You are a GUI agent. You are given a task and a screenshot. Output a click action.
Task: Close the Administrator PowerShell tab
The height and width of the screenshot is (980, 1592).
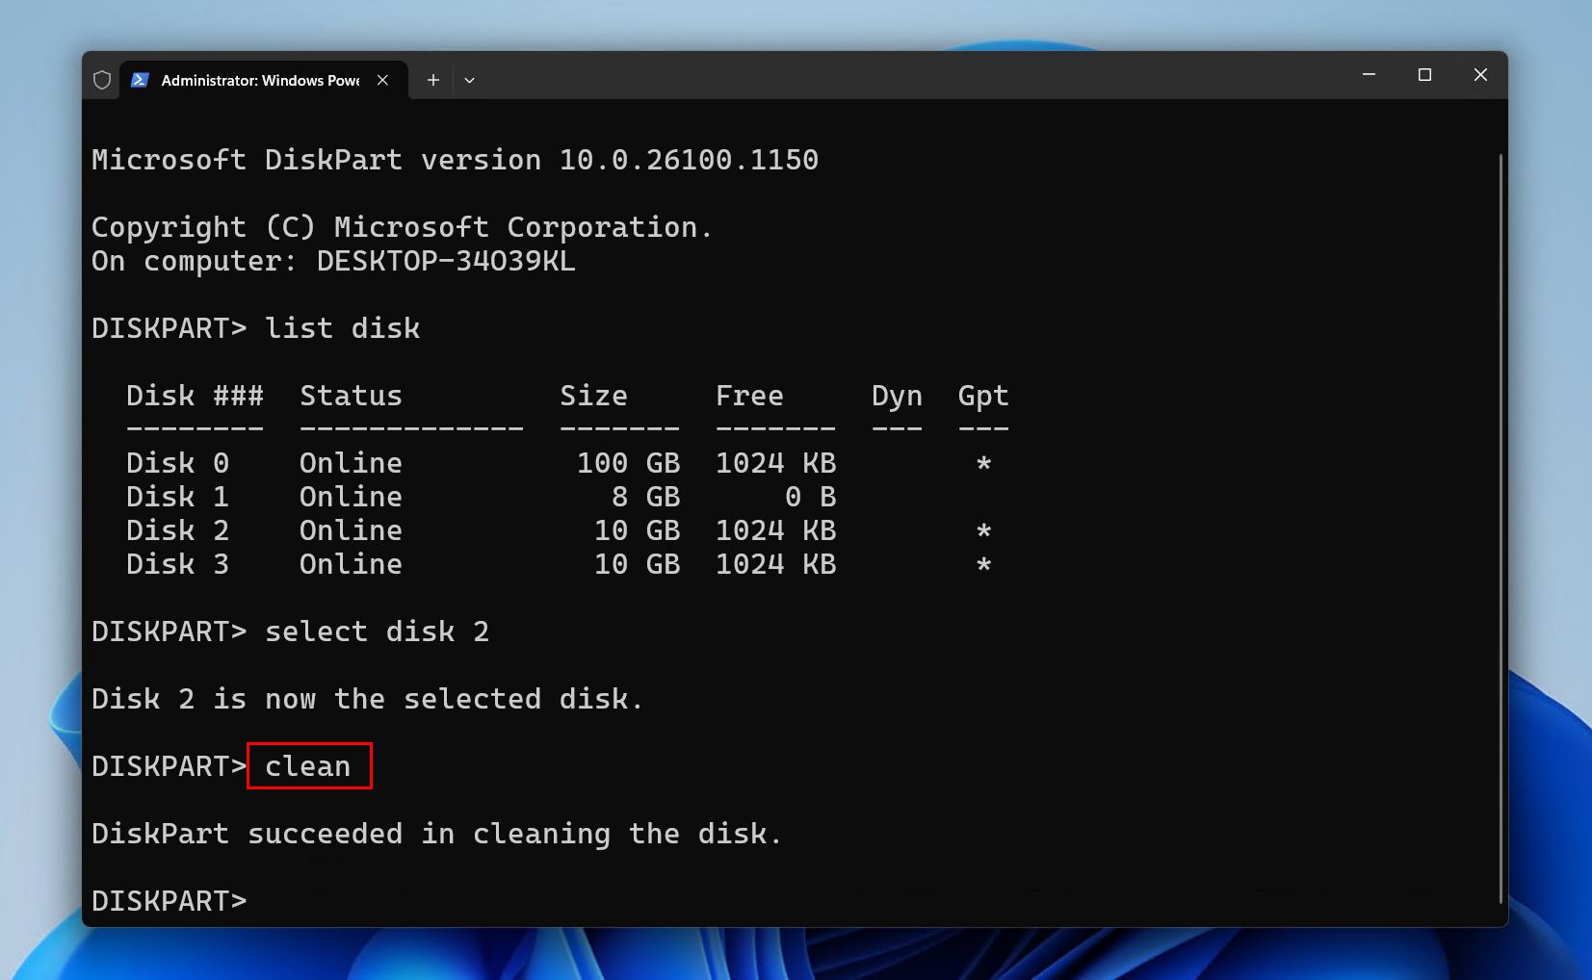click(381, 80)
